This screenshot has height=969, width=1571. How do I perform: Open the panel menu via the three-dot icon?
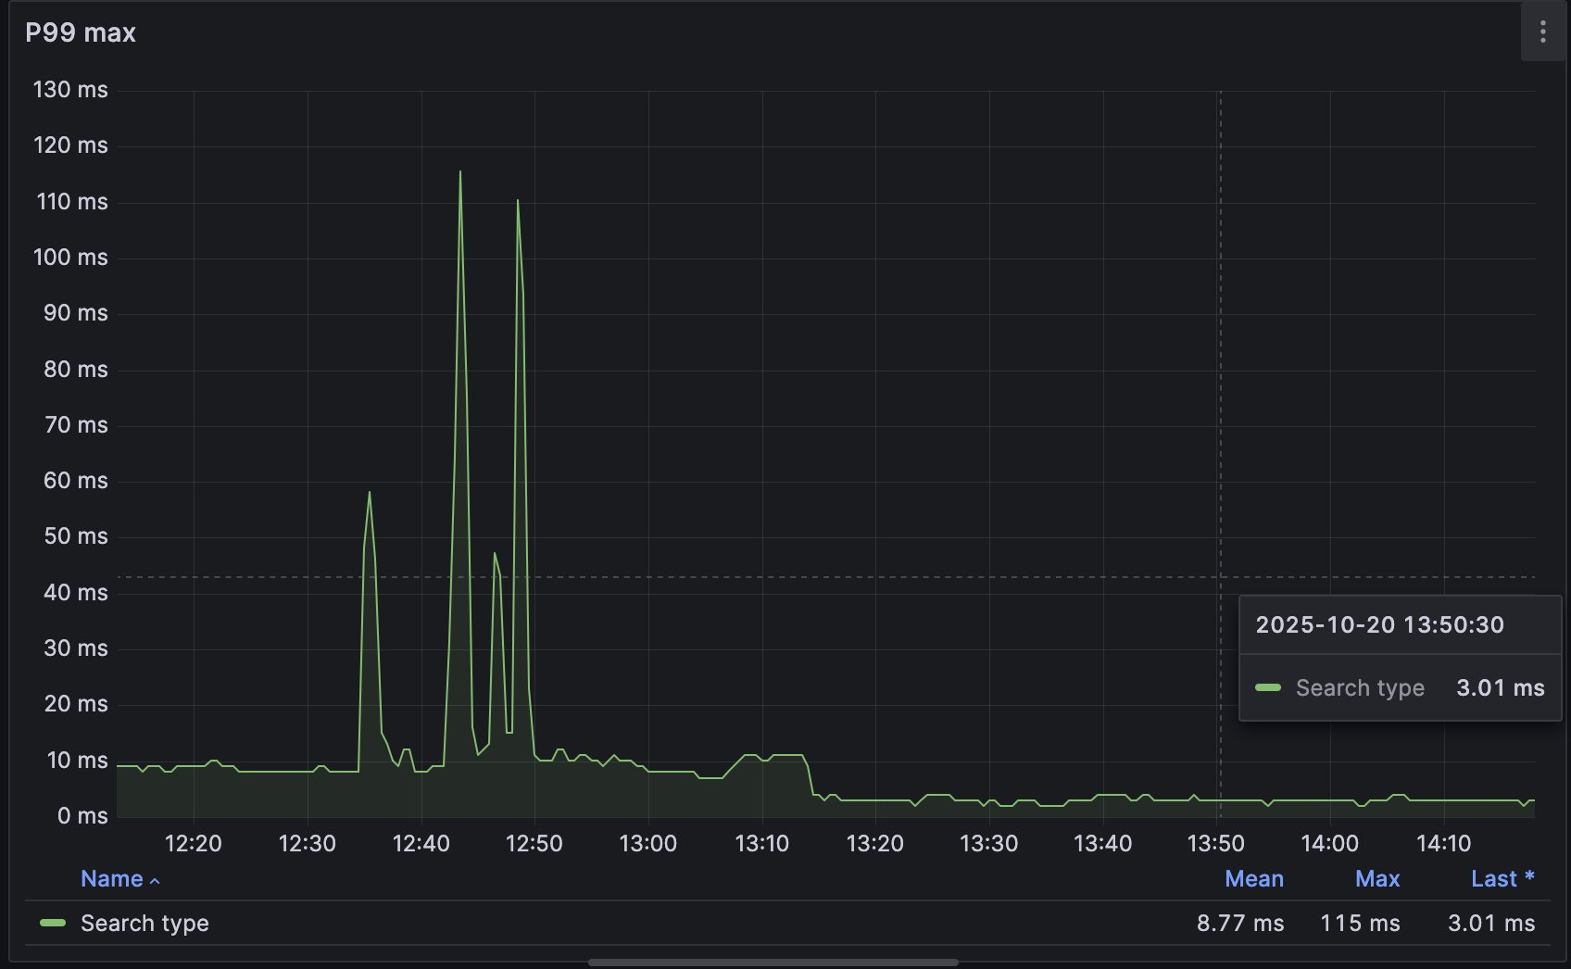(x=1543, y=32)
